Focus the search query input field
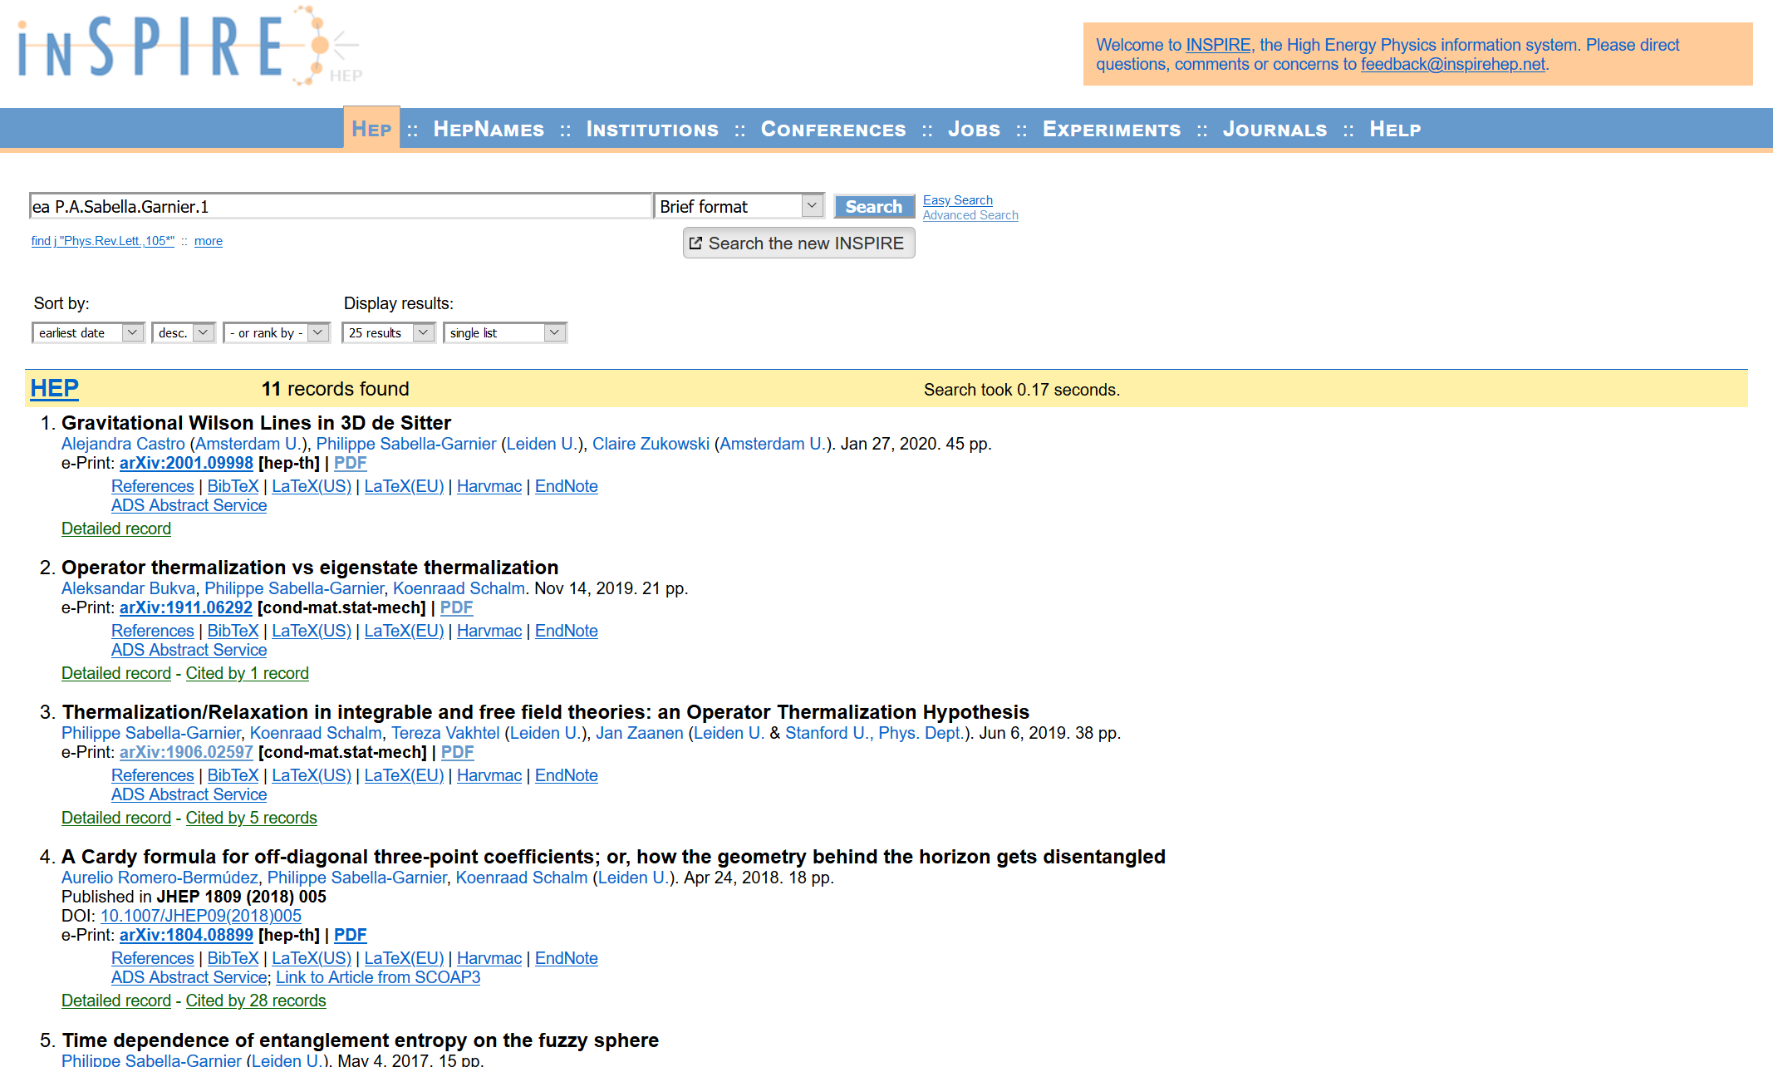The image size is (1773, 1067). click(x=341, y=206)
